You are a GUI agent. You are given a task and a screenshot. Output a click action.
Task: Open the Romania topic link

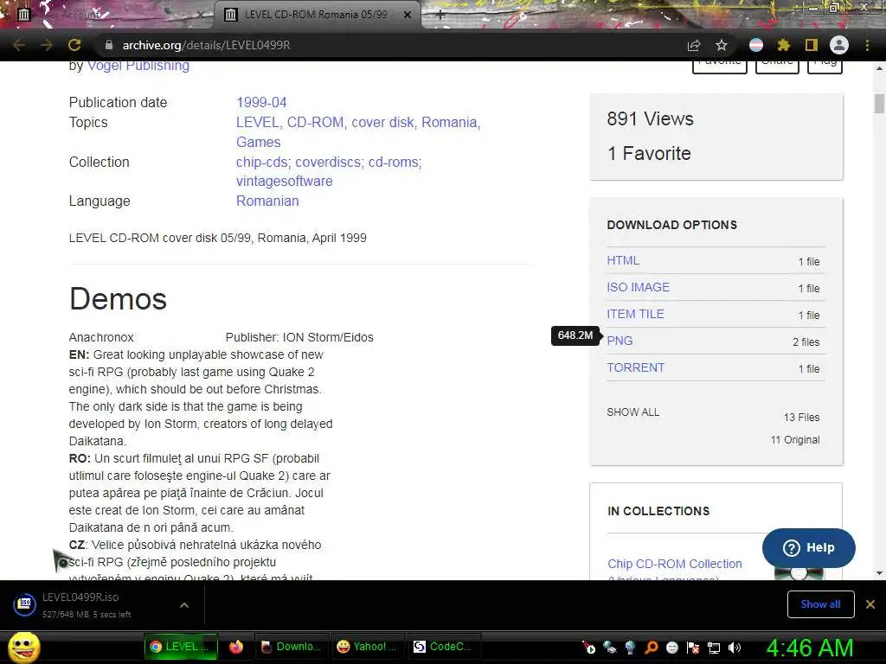(449, 122)
